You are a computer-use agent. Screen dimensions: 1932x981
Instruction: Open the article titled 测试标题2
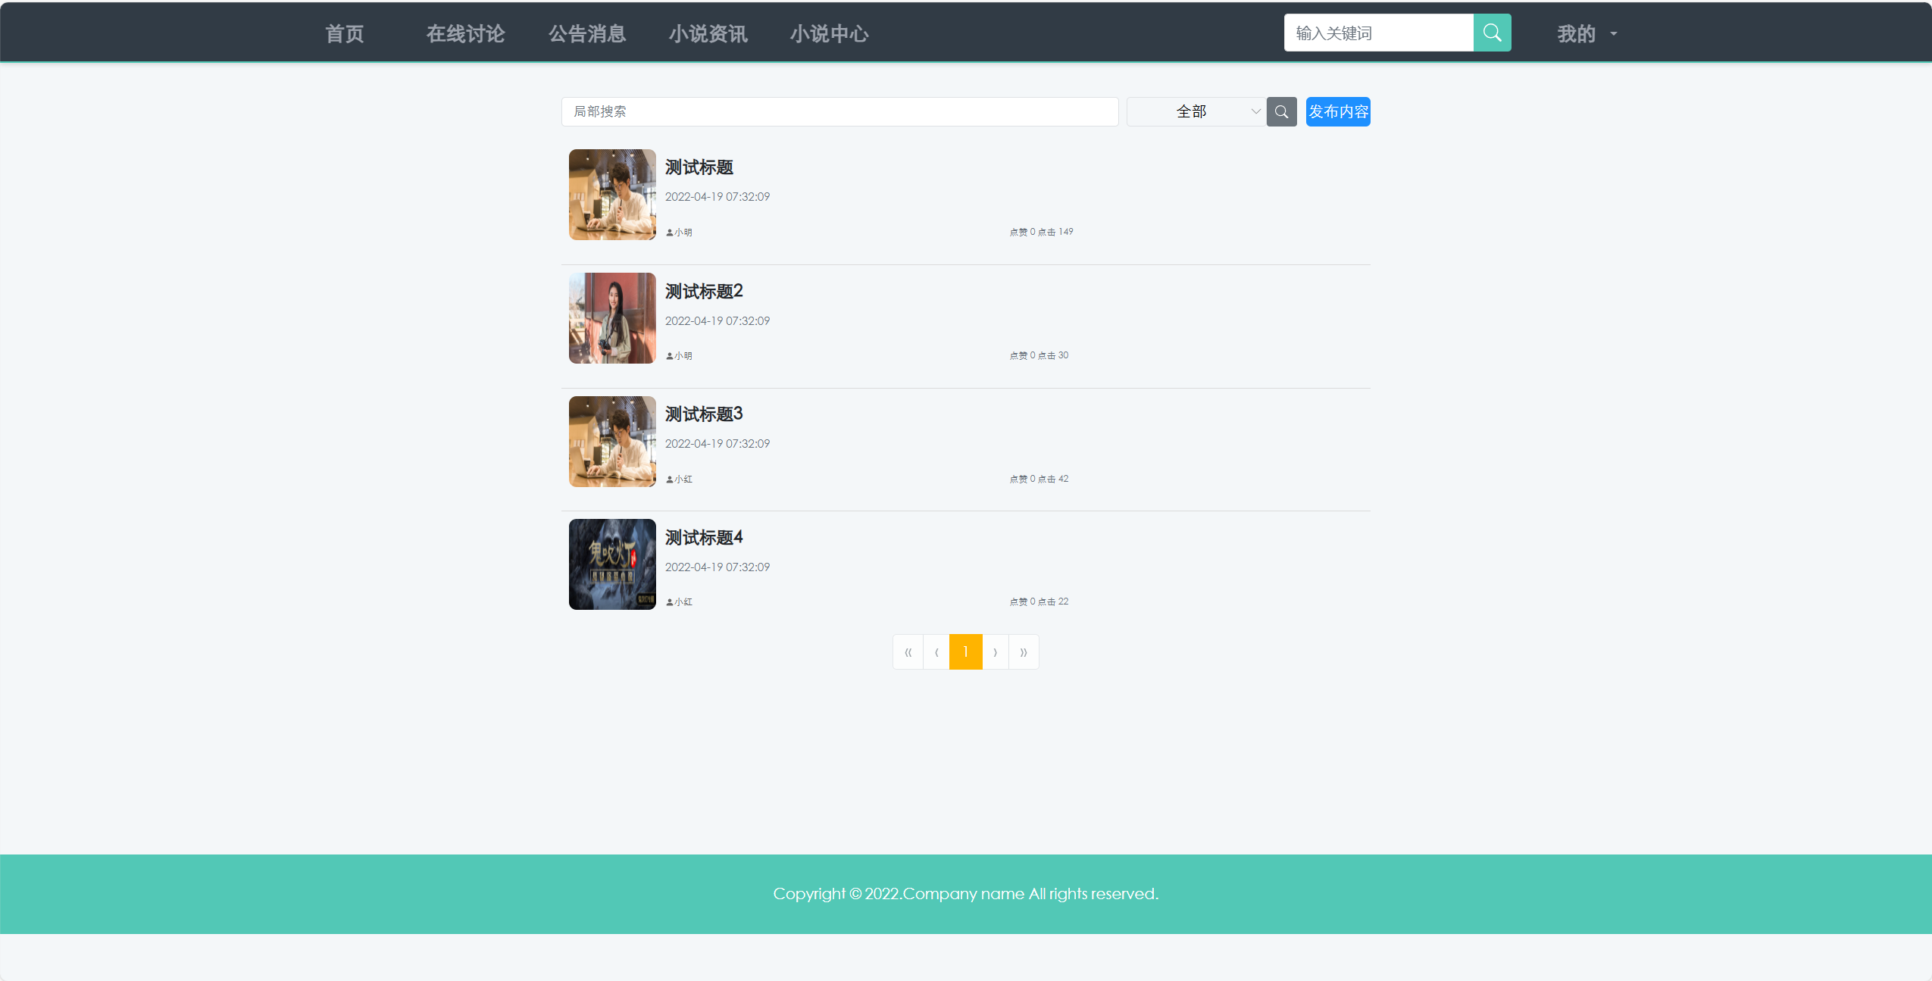[703, 291]
